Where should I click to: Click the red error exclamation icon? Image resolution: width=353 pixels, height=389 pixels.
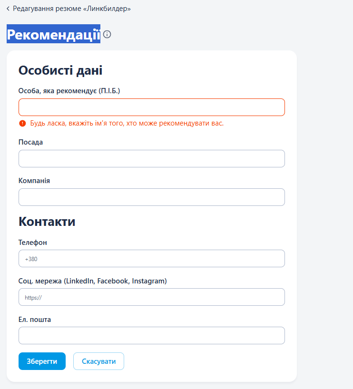(22, 124)
